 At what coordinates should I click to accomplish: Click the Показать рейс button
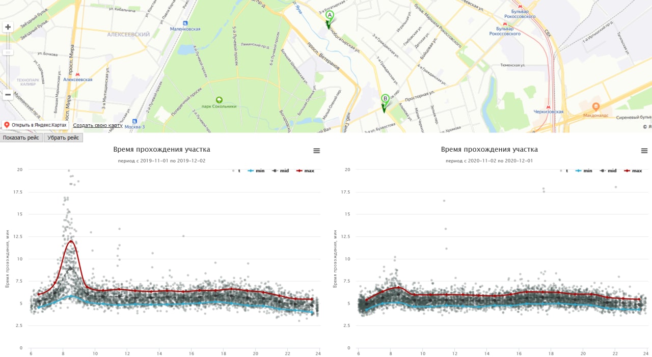[21, 138]
